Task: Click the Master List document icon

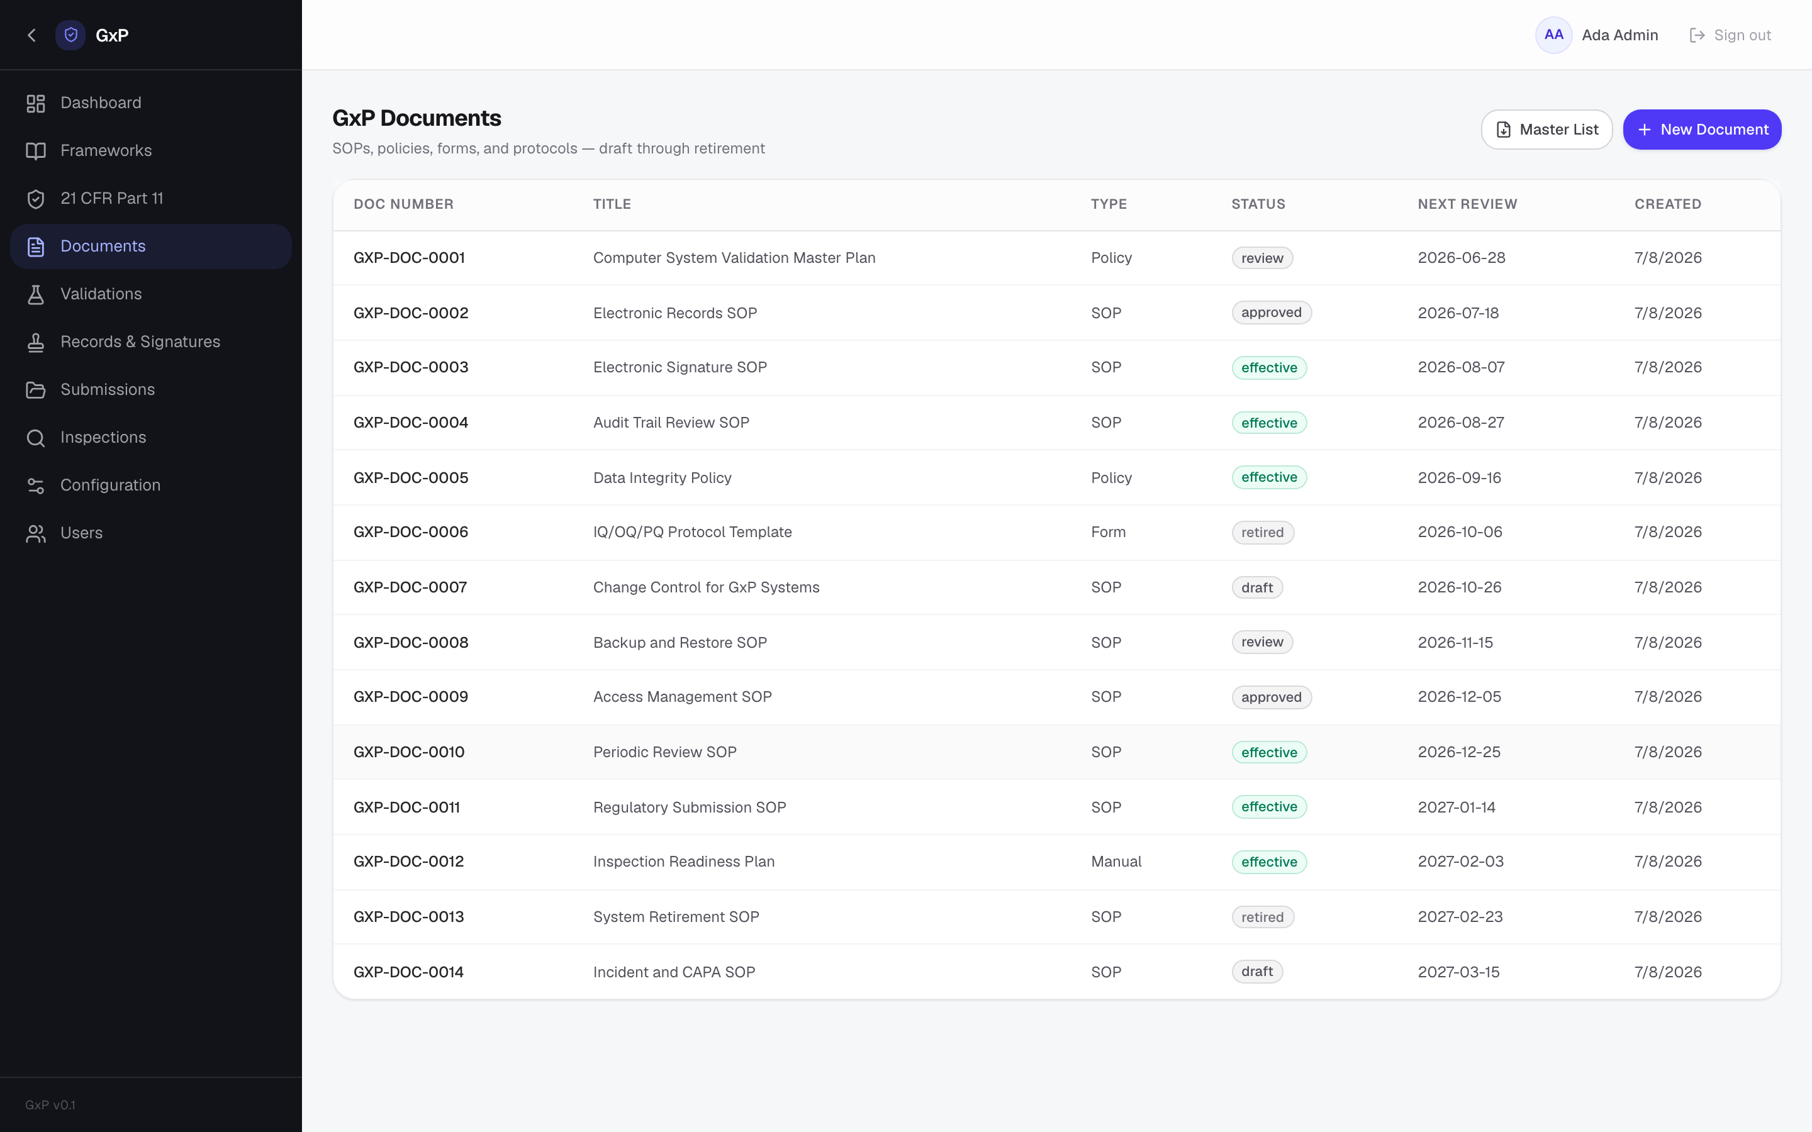Action: pyautogui.click(x=1504, y=130)
